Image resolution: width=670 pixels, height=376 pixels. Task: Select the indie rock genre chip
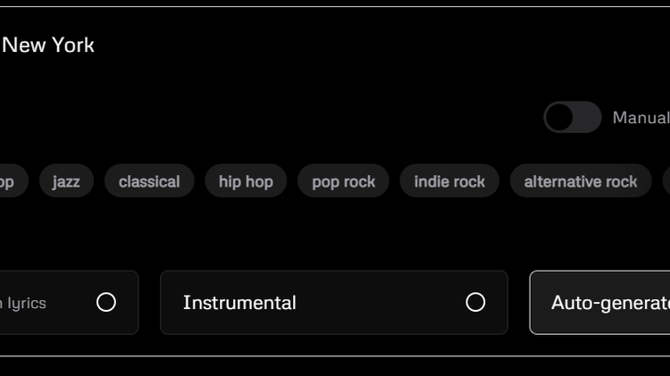click(x=449, y=181)
